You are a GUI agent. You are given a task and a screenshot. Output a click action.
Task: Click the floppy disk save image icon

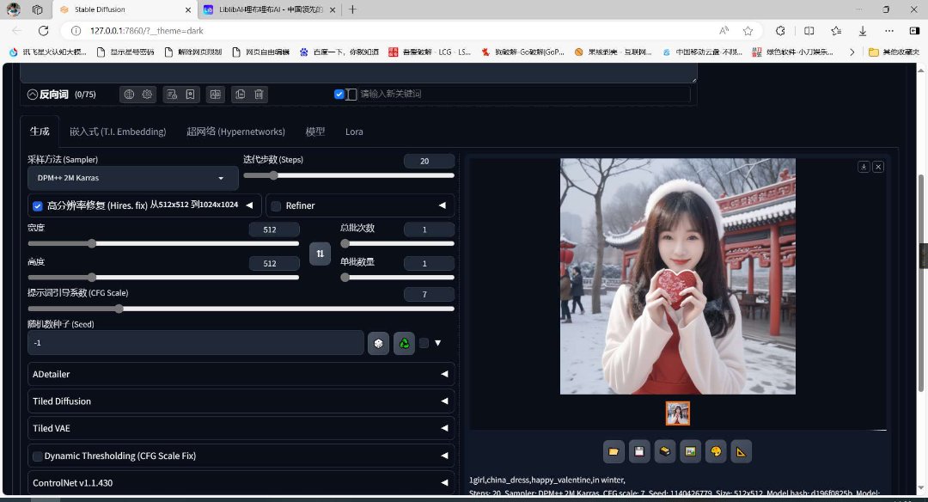[x=638, y=450]
